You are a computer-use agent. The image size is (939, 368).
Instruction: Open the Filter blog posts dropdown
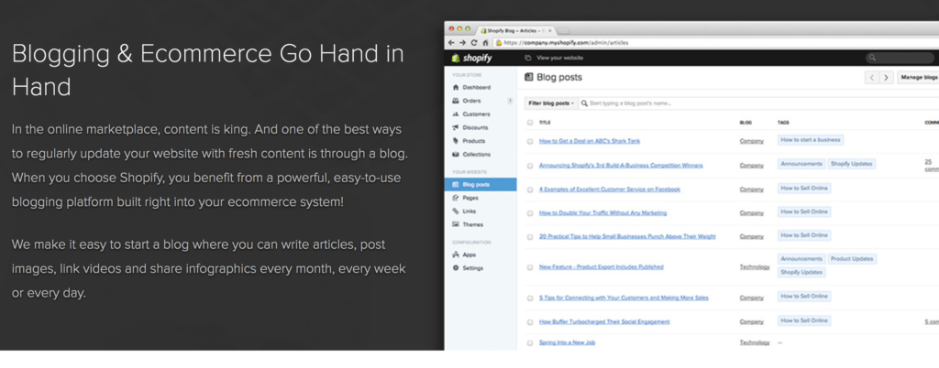551,103
